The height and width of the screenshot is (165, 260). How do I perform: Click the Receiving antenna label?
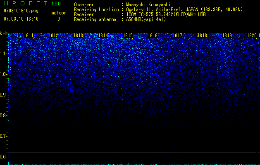95,19
